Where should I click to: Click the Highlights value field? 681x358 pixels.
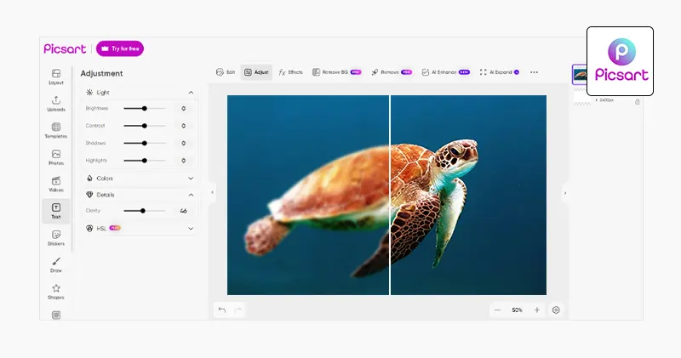click(x=183, y=161)
